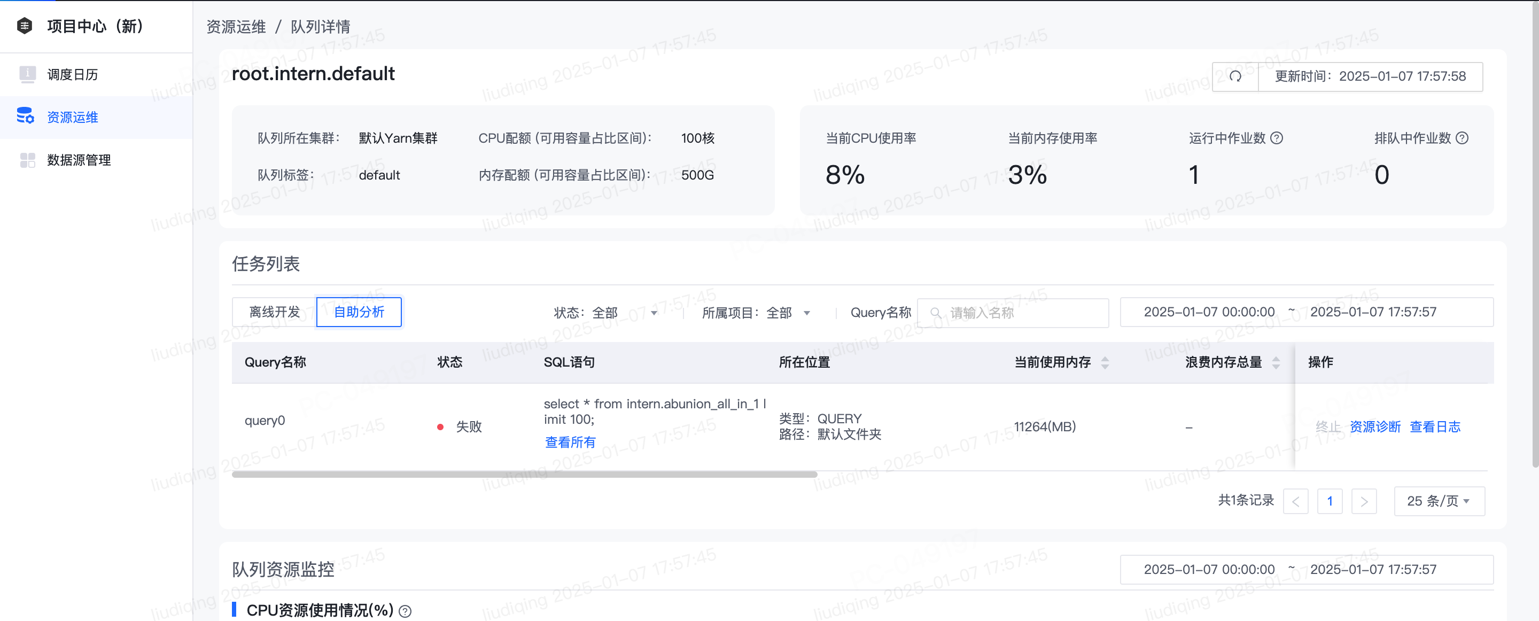Viewport: 1539px width, 621px height.
Task: Sort by 浪费内存总量 column arrows
Action: pyautogui.click(x=1276, y=362)
